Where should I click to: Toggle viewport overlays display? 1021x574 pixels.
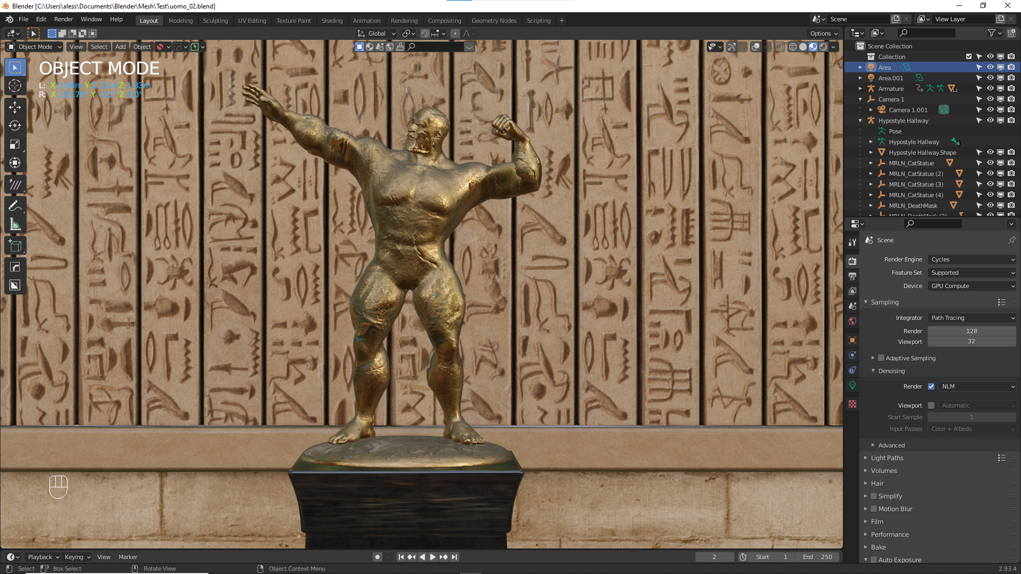click(x=756, y=47)
